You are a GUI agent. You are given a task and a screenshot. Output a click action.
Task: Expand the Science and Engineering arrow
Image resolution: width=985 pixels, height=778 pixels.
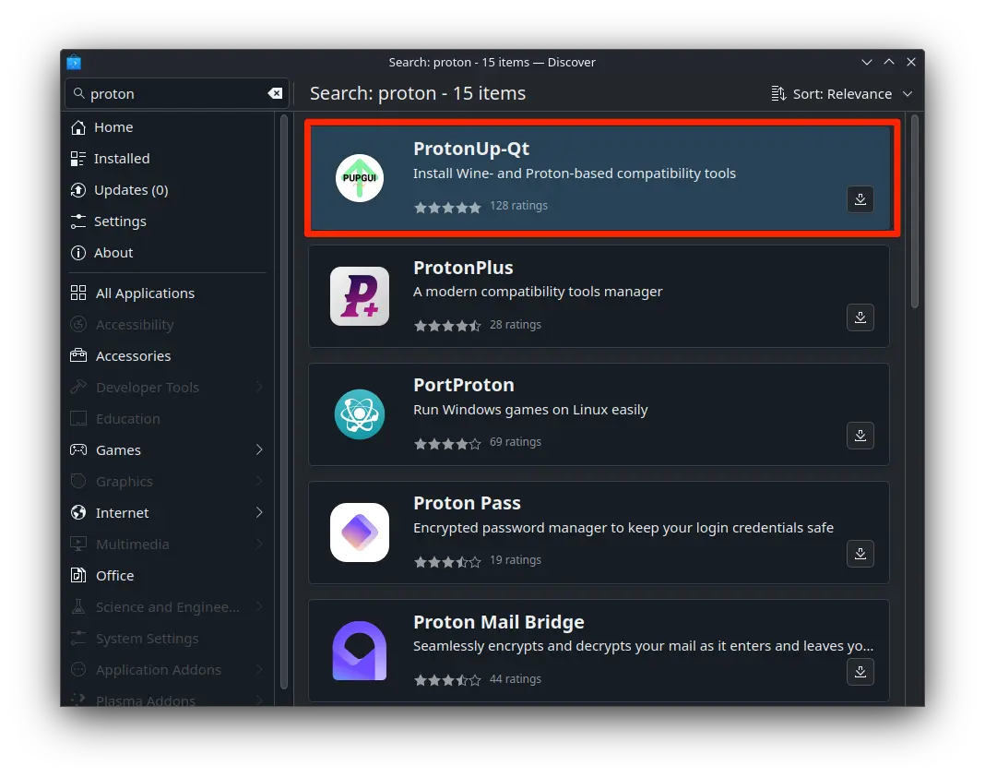coord(259,607)
